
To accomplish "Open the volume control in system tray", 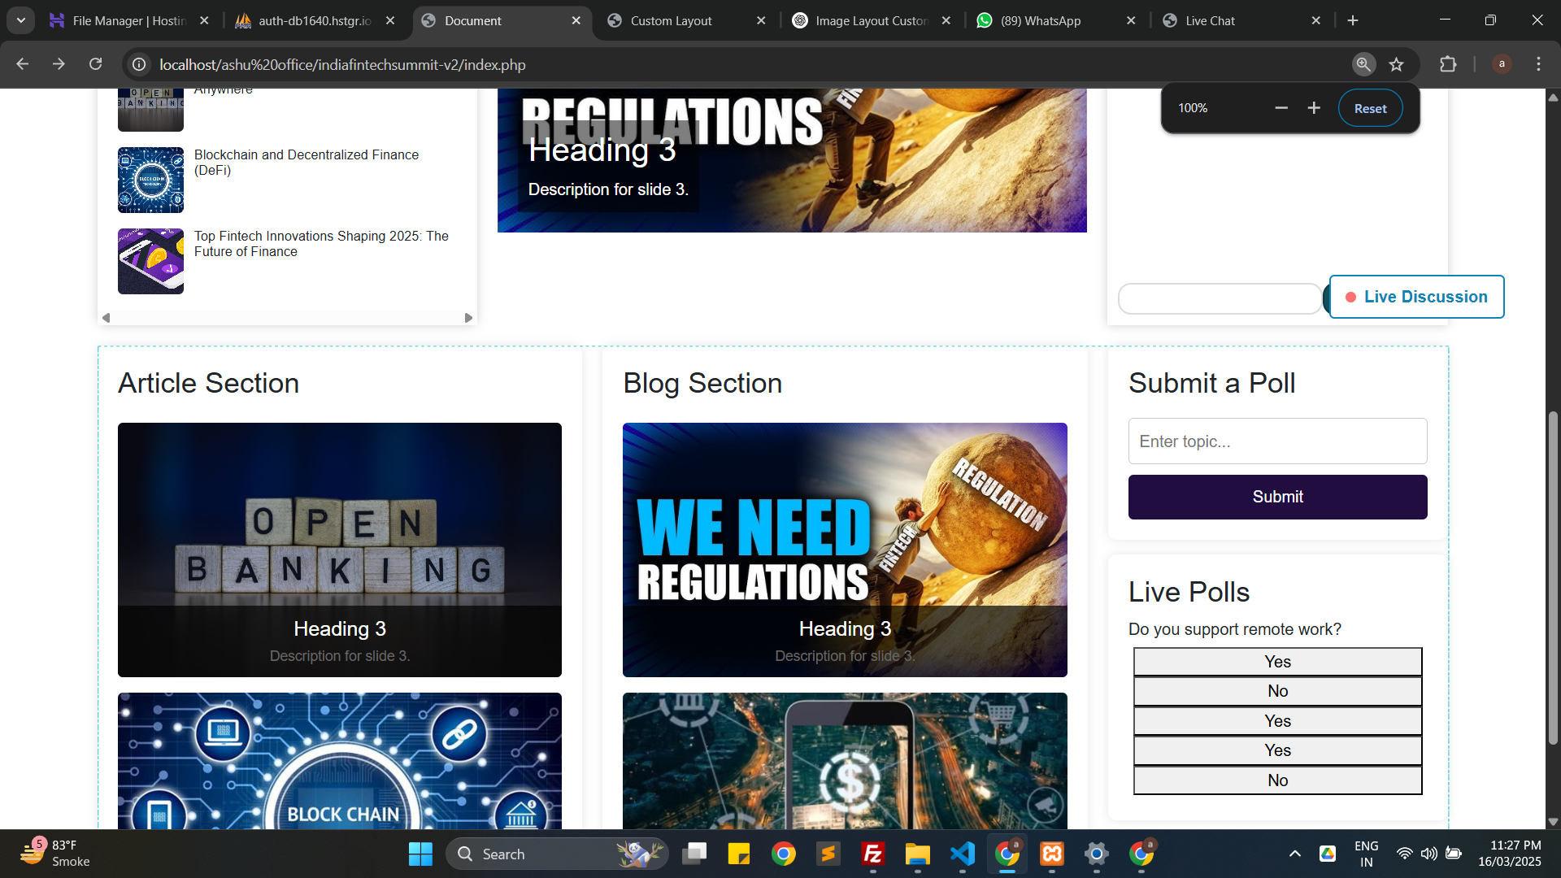I will pyautogui.click(x=1428, y=854).
